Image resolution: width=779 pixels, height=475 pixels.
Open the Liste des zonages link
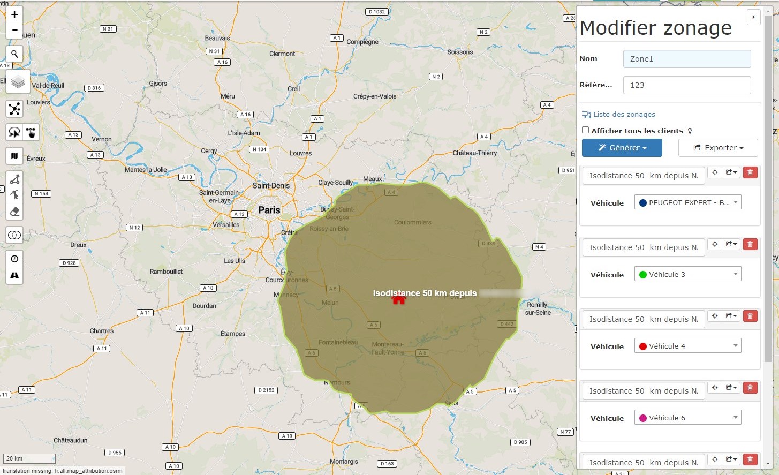coord(624,114)
